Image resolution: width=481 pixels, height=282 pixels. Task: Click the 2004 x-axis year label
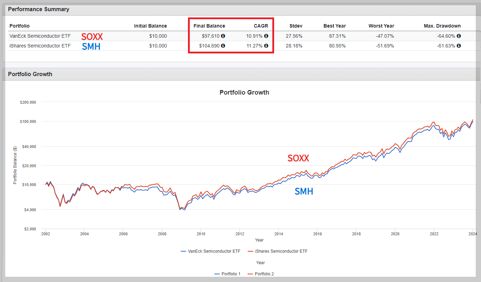pyautogui.click(x=84, y=234)
